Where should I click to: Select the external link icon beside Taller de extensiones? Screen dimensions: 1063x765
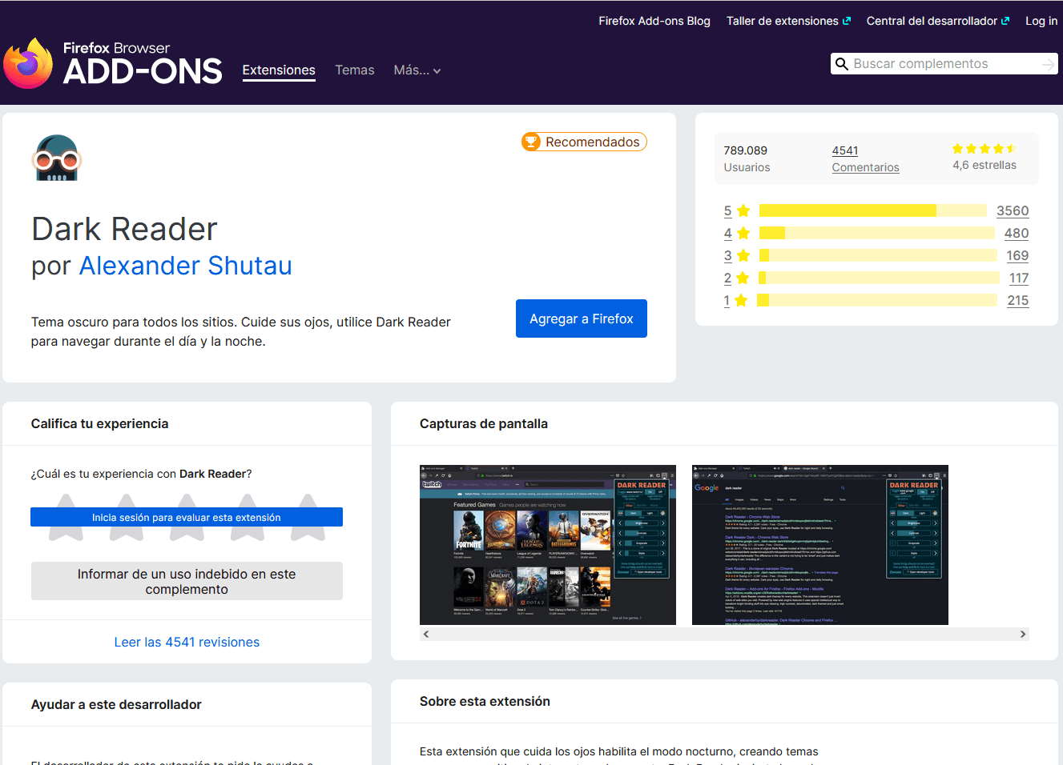point(848,20)
